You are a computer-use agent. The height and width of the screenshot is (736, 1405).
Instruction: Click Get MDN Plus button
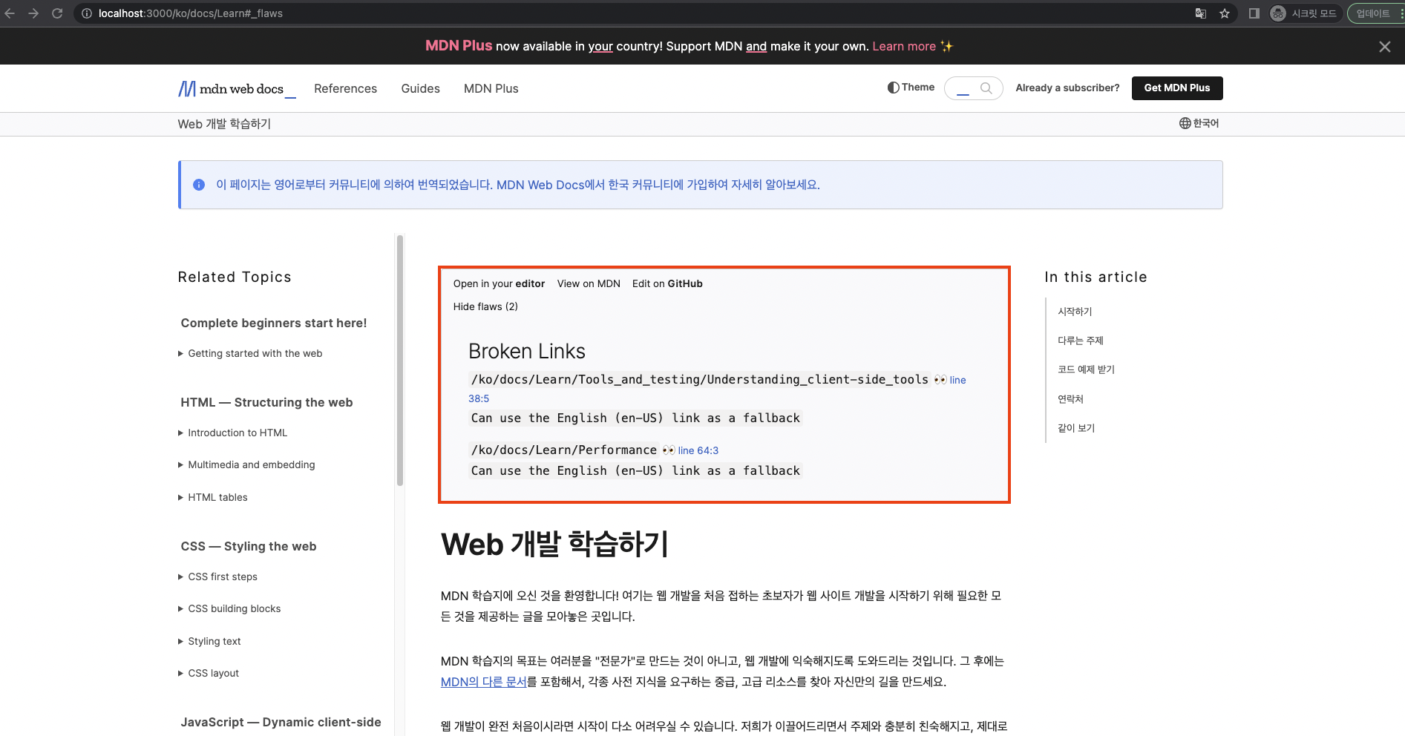point(1177,88)
